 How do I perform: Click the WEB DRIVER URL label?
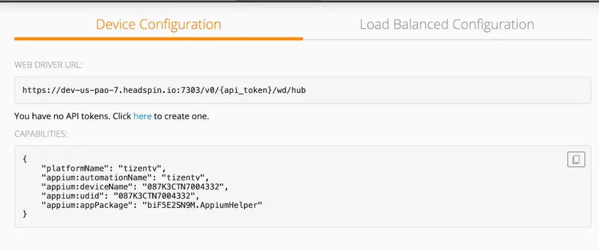coord(48,65)
